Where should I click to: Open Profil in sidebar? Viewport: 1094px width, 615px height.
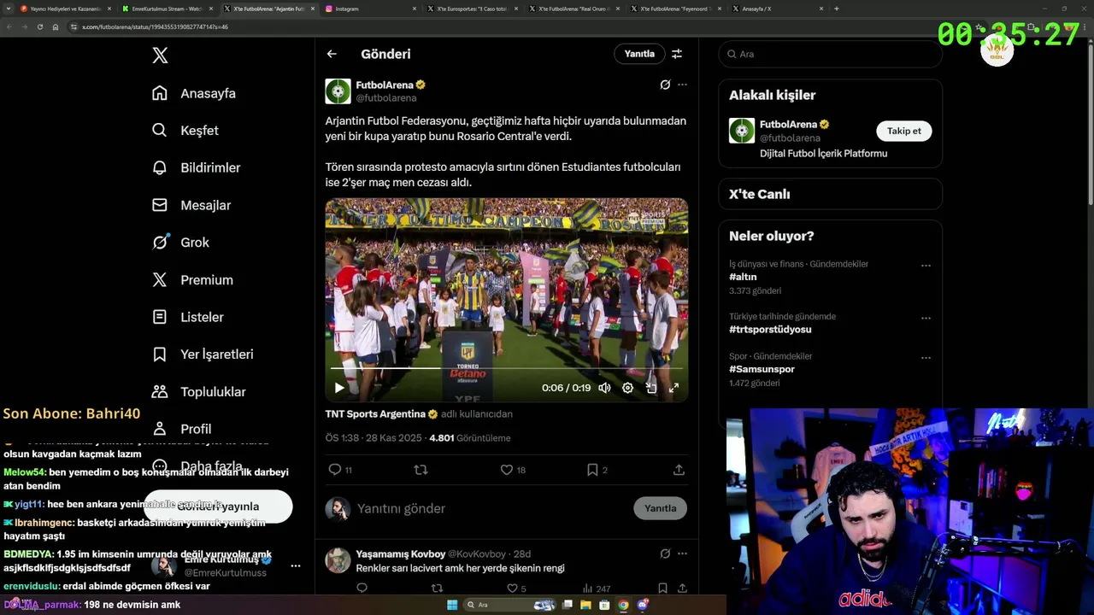tap(181, 429)
